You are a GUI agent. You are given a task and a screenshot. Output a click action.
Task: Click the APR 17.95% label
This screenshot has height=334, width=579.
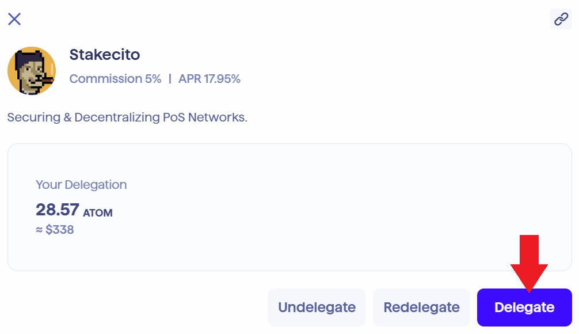click(209, 79)
